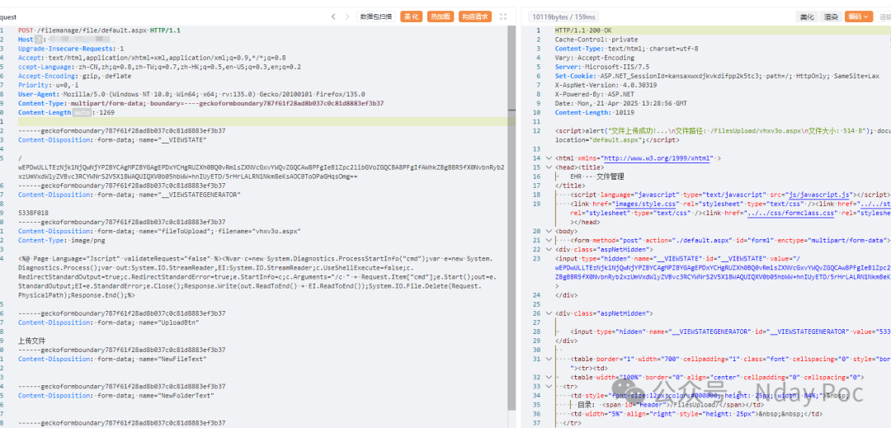Click the name="UploadBtn" disposition line
Screen dimensions: 891x428
(x=109, y=322)
